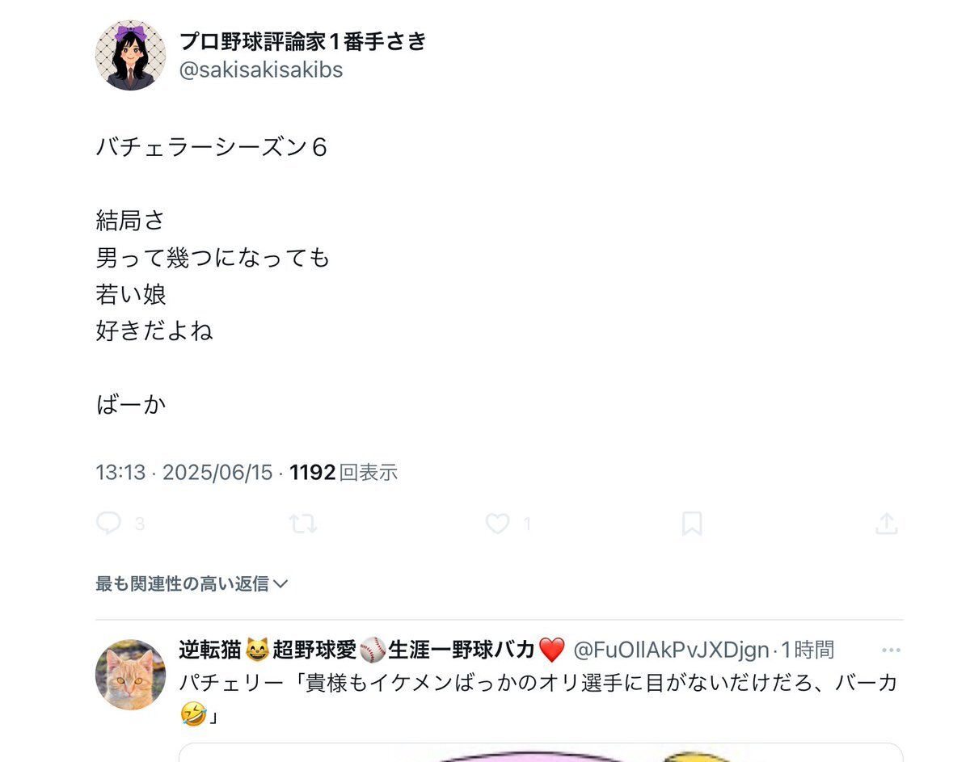Open profile picture of プロ野球評論家1番手さき
Viewport: 970px width, 762px height.
point(131,56)
